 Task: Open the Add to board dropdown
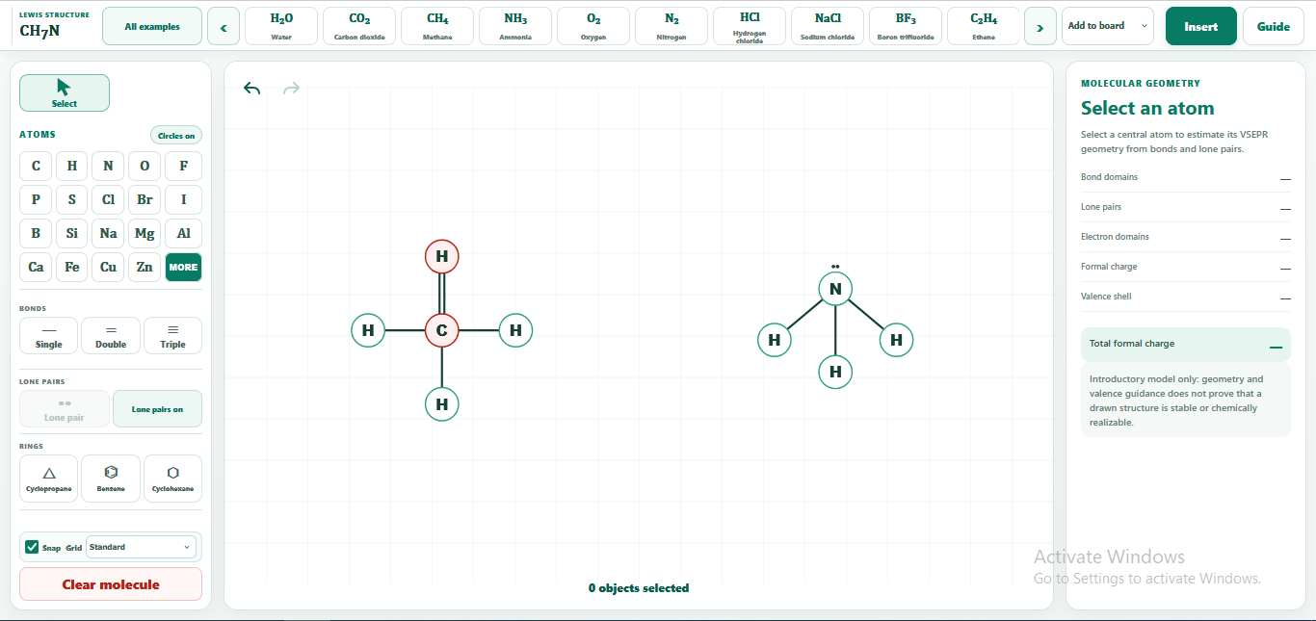[1108, 26]
